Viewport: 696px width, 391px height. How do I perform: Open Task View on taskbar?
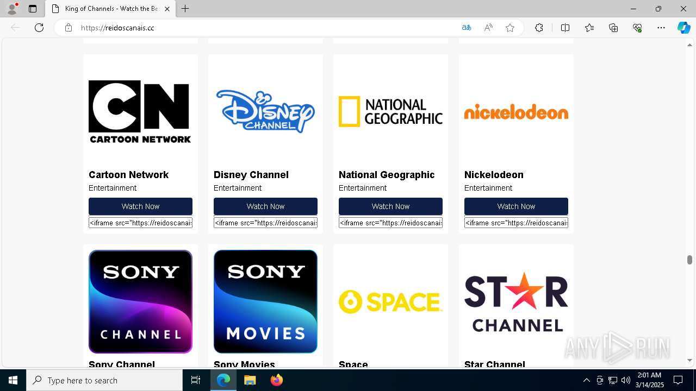196,380
